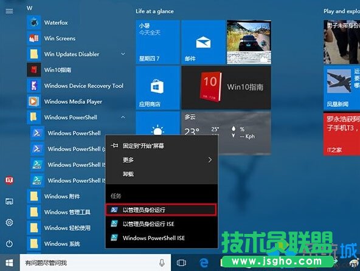Select Windows PowerShell ISE menu item
360x271 pixels.
click(x=161, y=238)
